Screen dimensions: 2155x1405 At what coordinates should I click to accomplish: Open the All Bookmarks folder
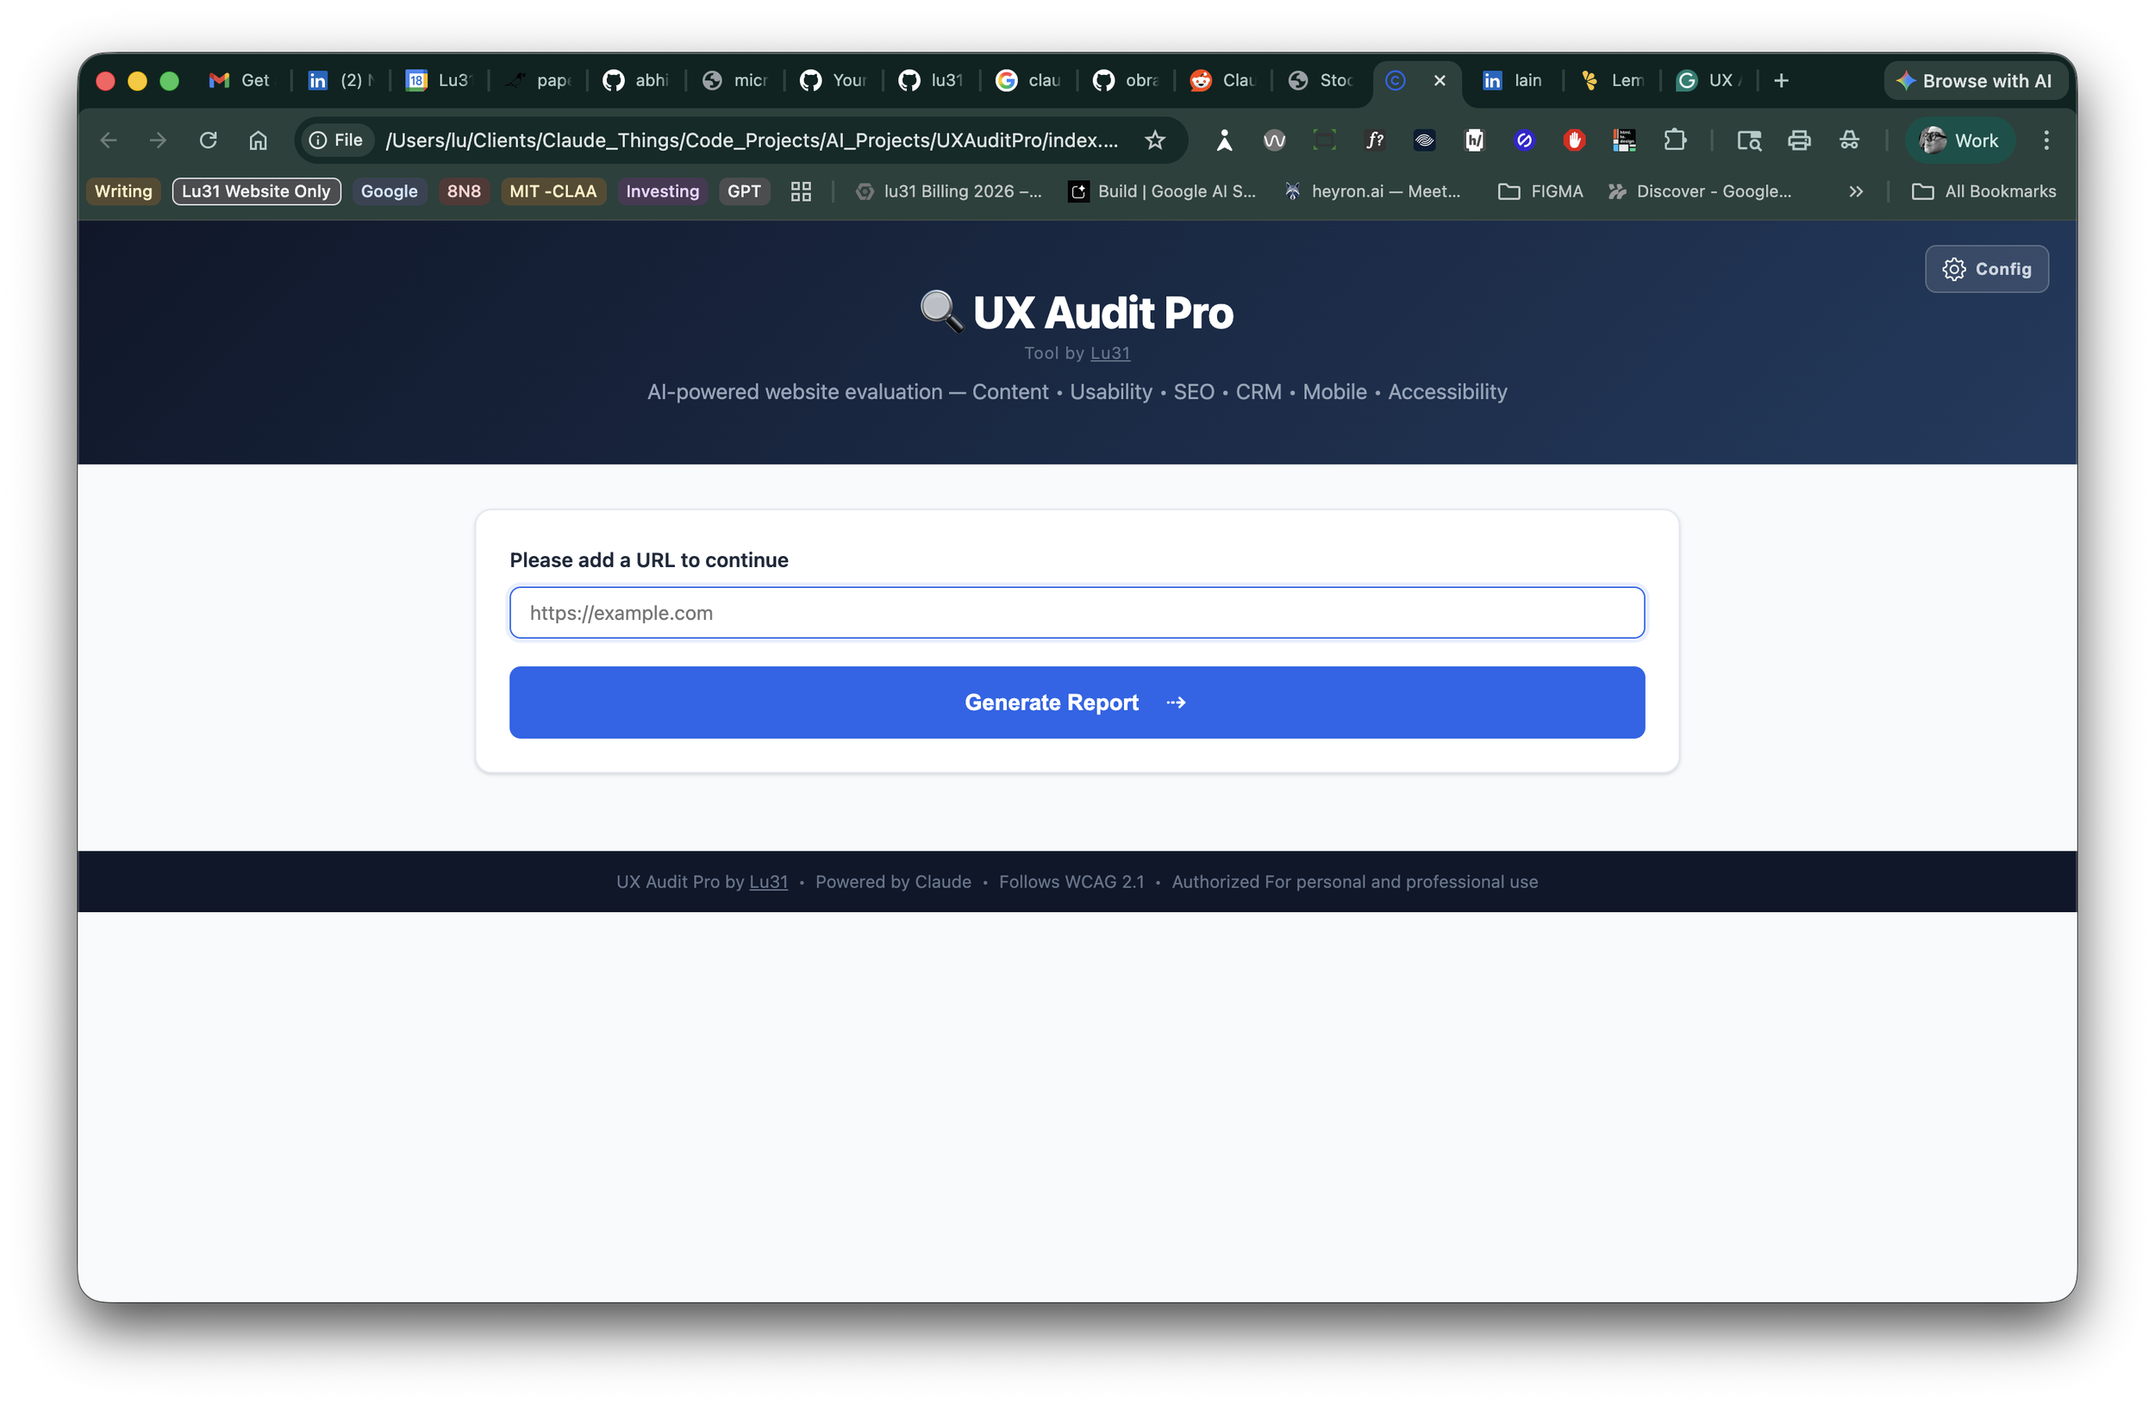pyautogui.click(x=1983, y=191)
